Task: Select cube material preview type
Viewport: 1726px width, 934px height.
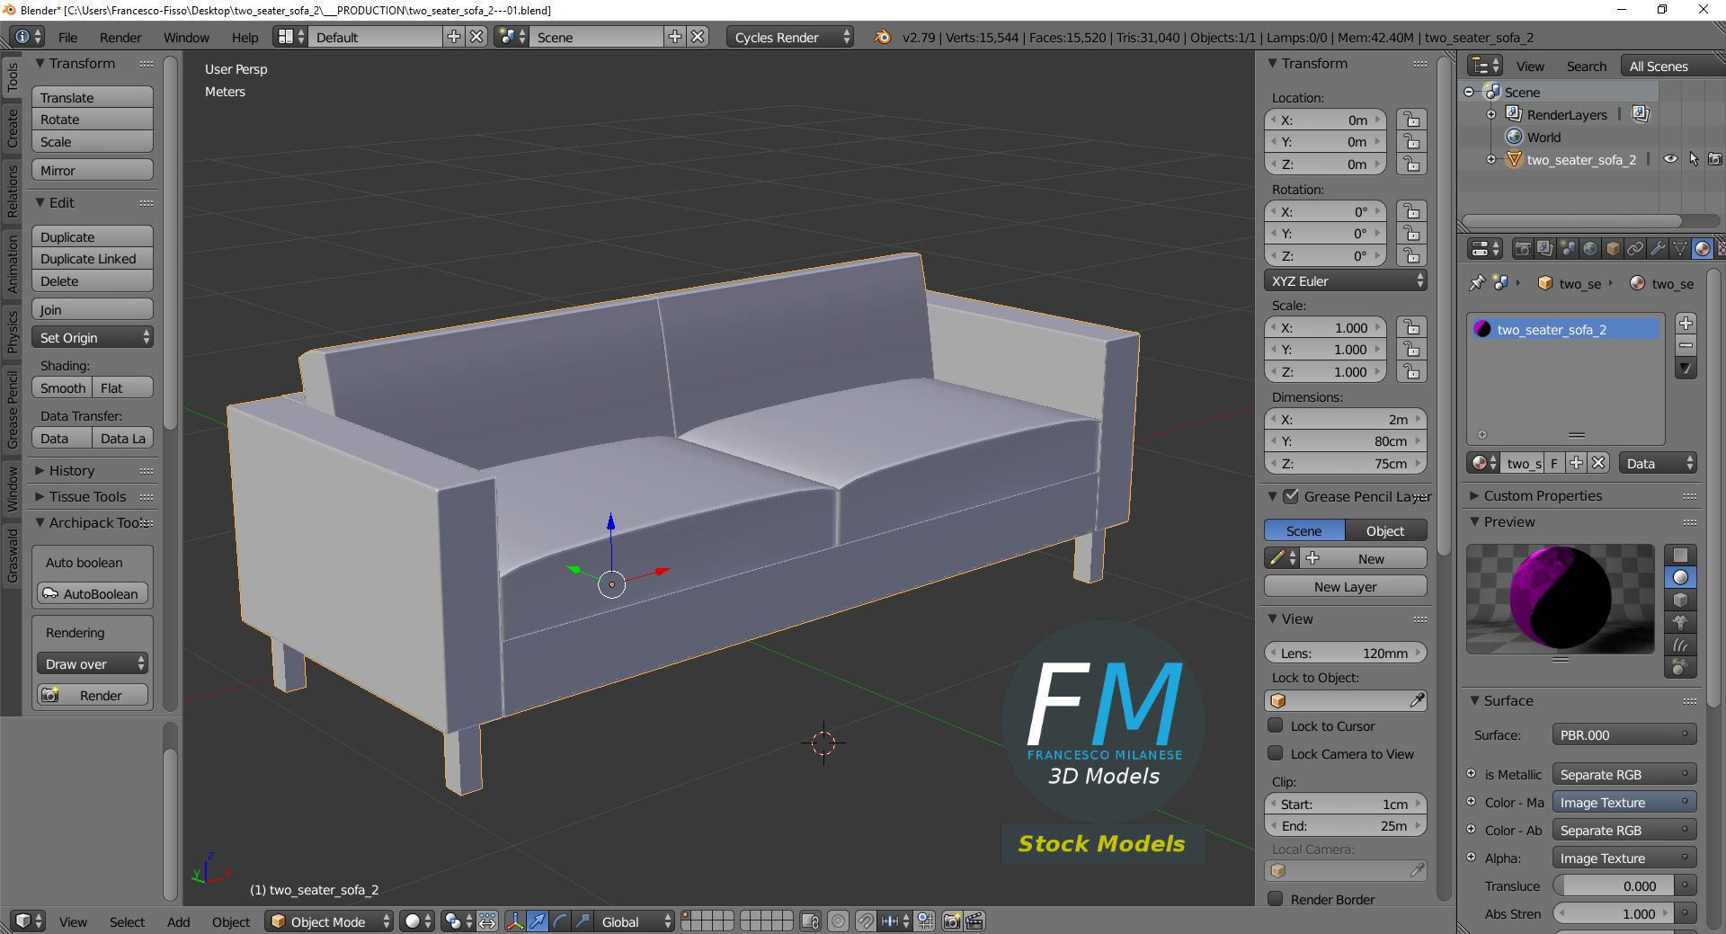Action: [1680, 600]
